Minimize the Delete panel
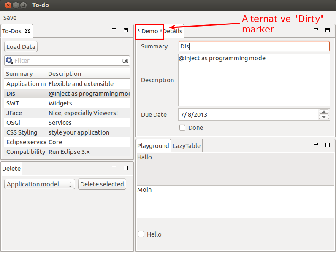 coord(114,167)
